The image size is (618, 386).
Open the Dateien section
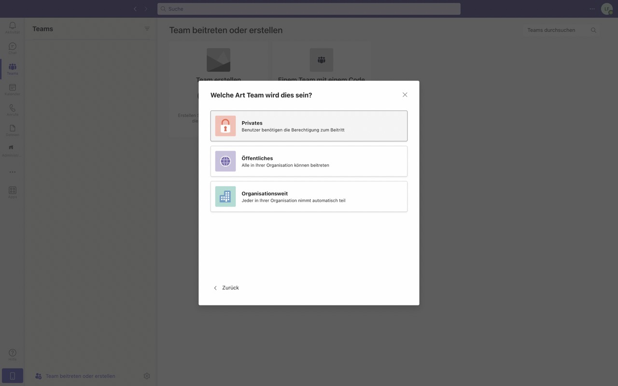click(12, 129)
